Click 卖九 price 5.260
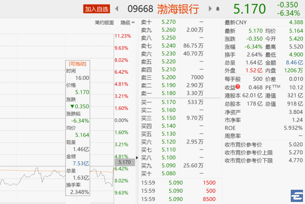The height and width of the screenshot is (204, 305). [x=168, y=30]
